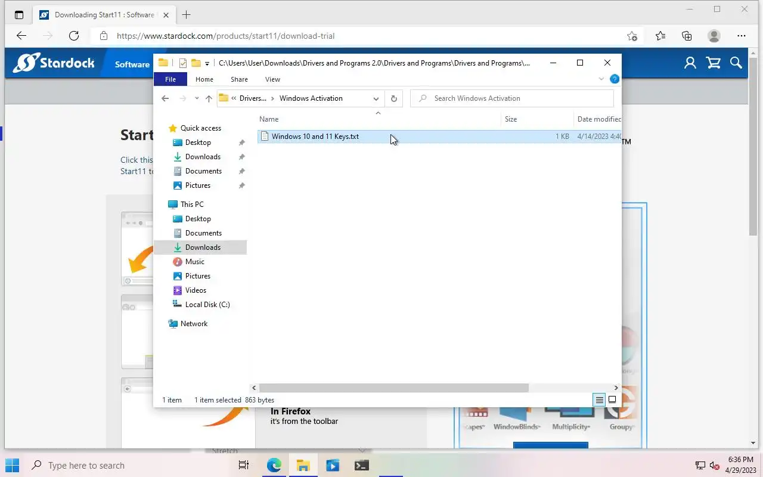This screenshot has width=763, height=477.
Task: Open Task View on taskbar
Action: pos(244,465)
